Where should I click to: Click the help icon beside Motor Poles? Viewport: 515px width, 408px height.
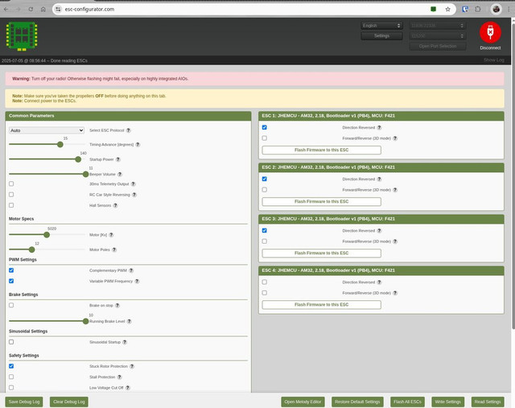tap(114, 249)
